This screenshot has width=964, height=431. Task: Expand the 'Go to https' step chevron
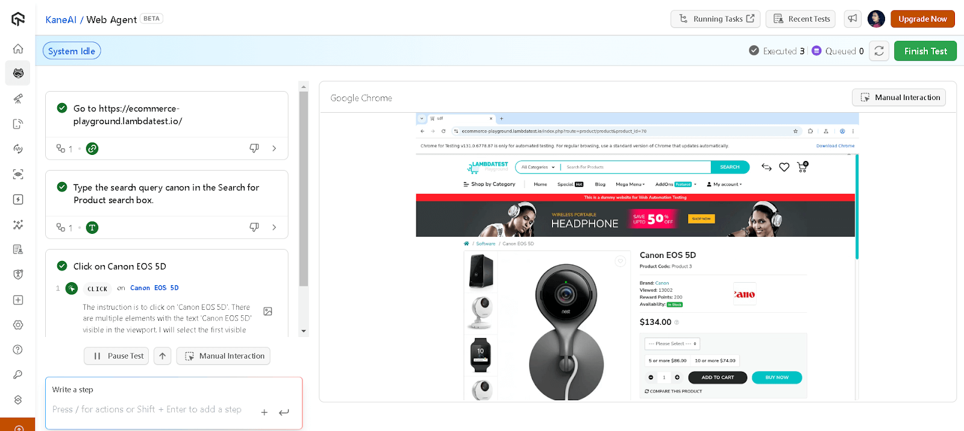click(274, 148)
